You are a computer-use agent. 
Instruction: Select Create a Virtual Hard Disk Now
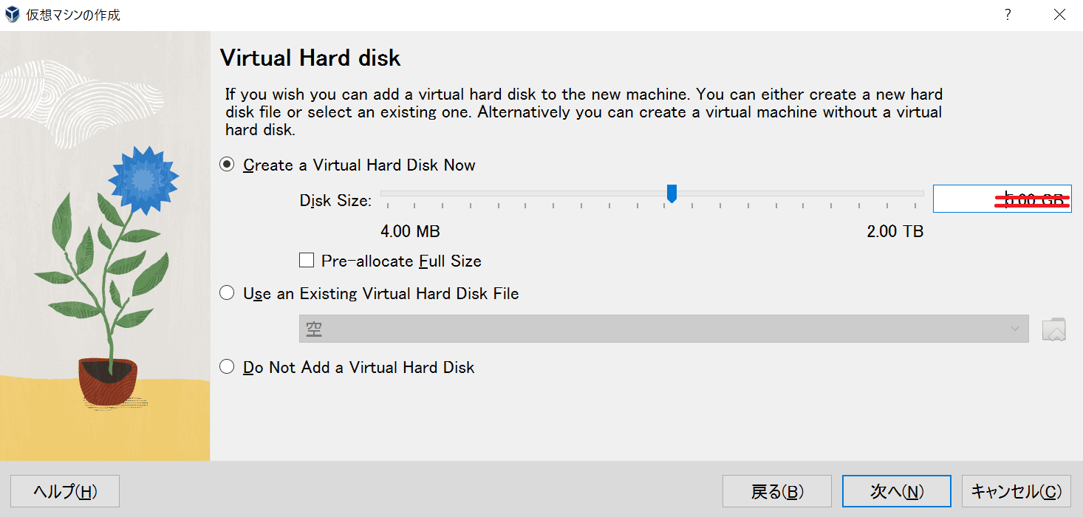[228, 165]
